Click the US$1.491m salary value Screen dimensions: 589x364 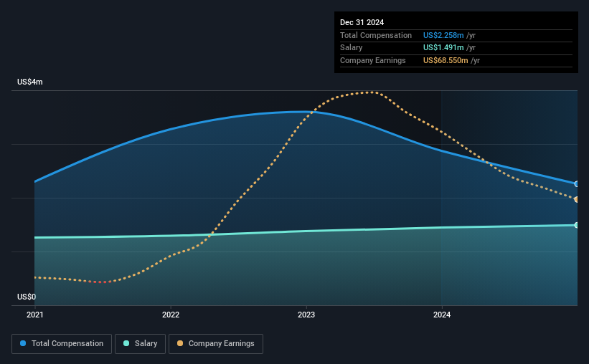pos(443,48)
